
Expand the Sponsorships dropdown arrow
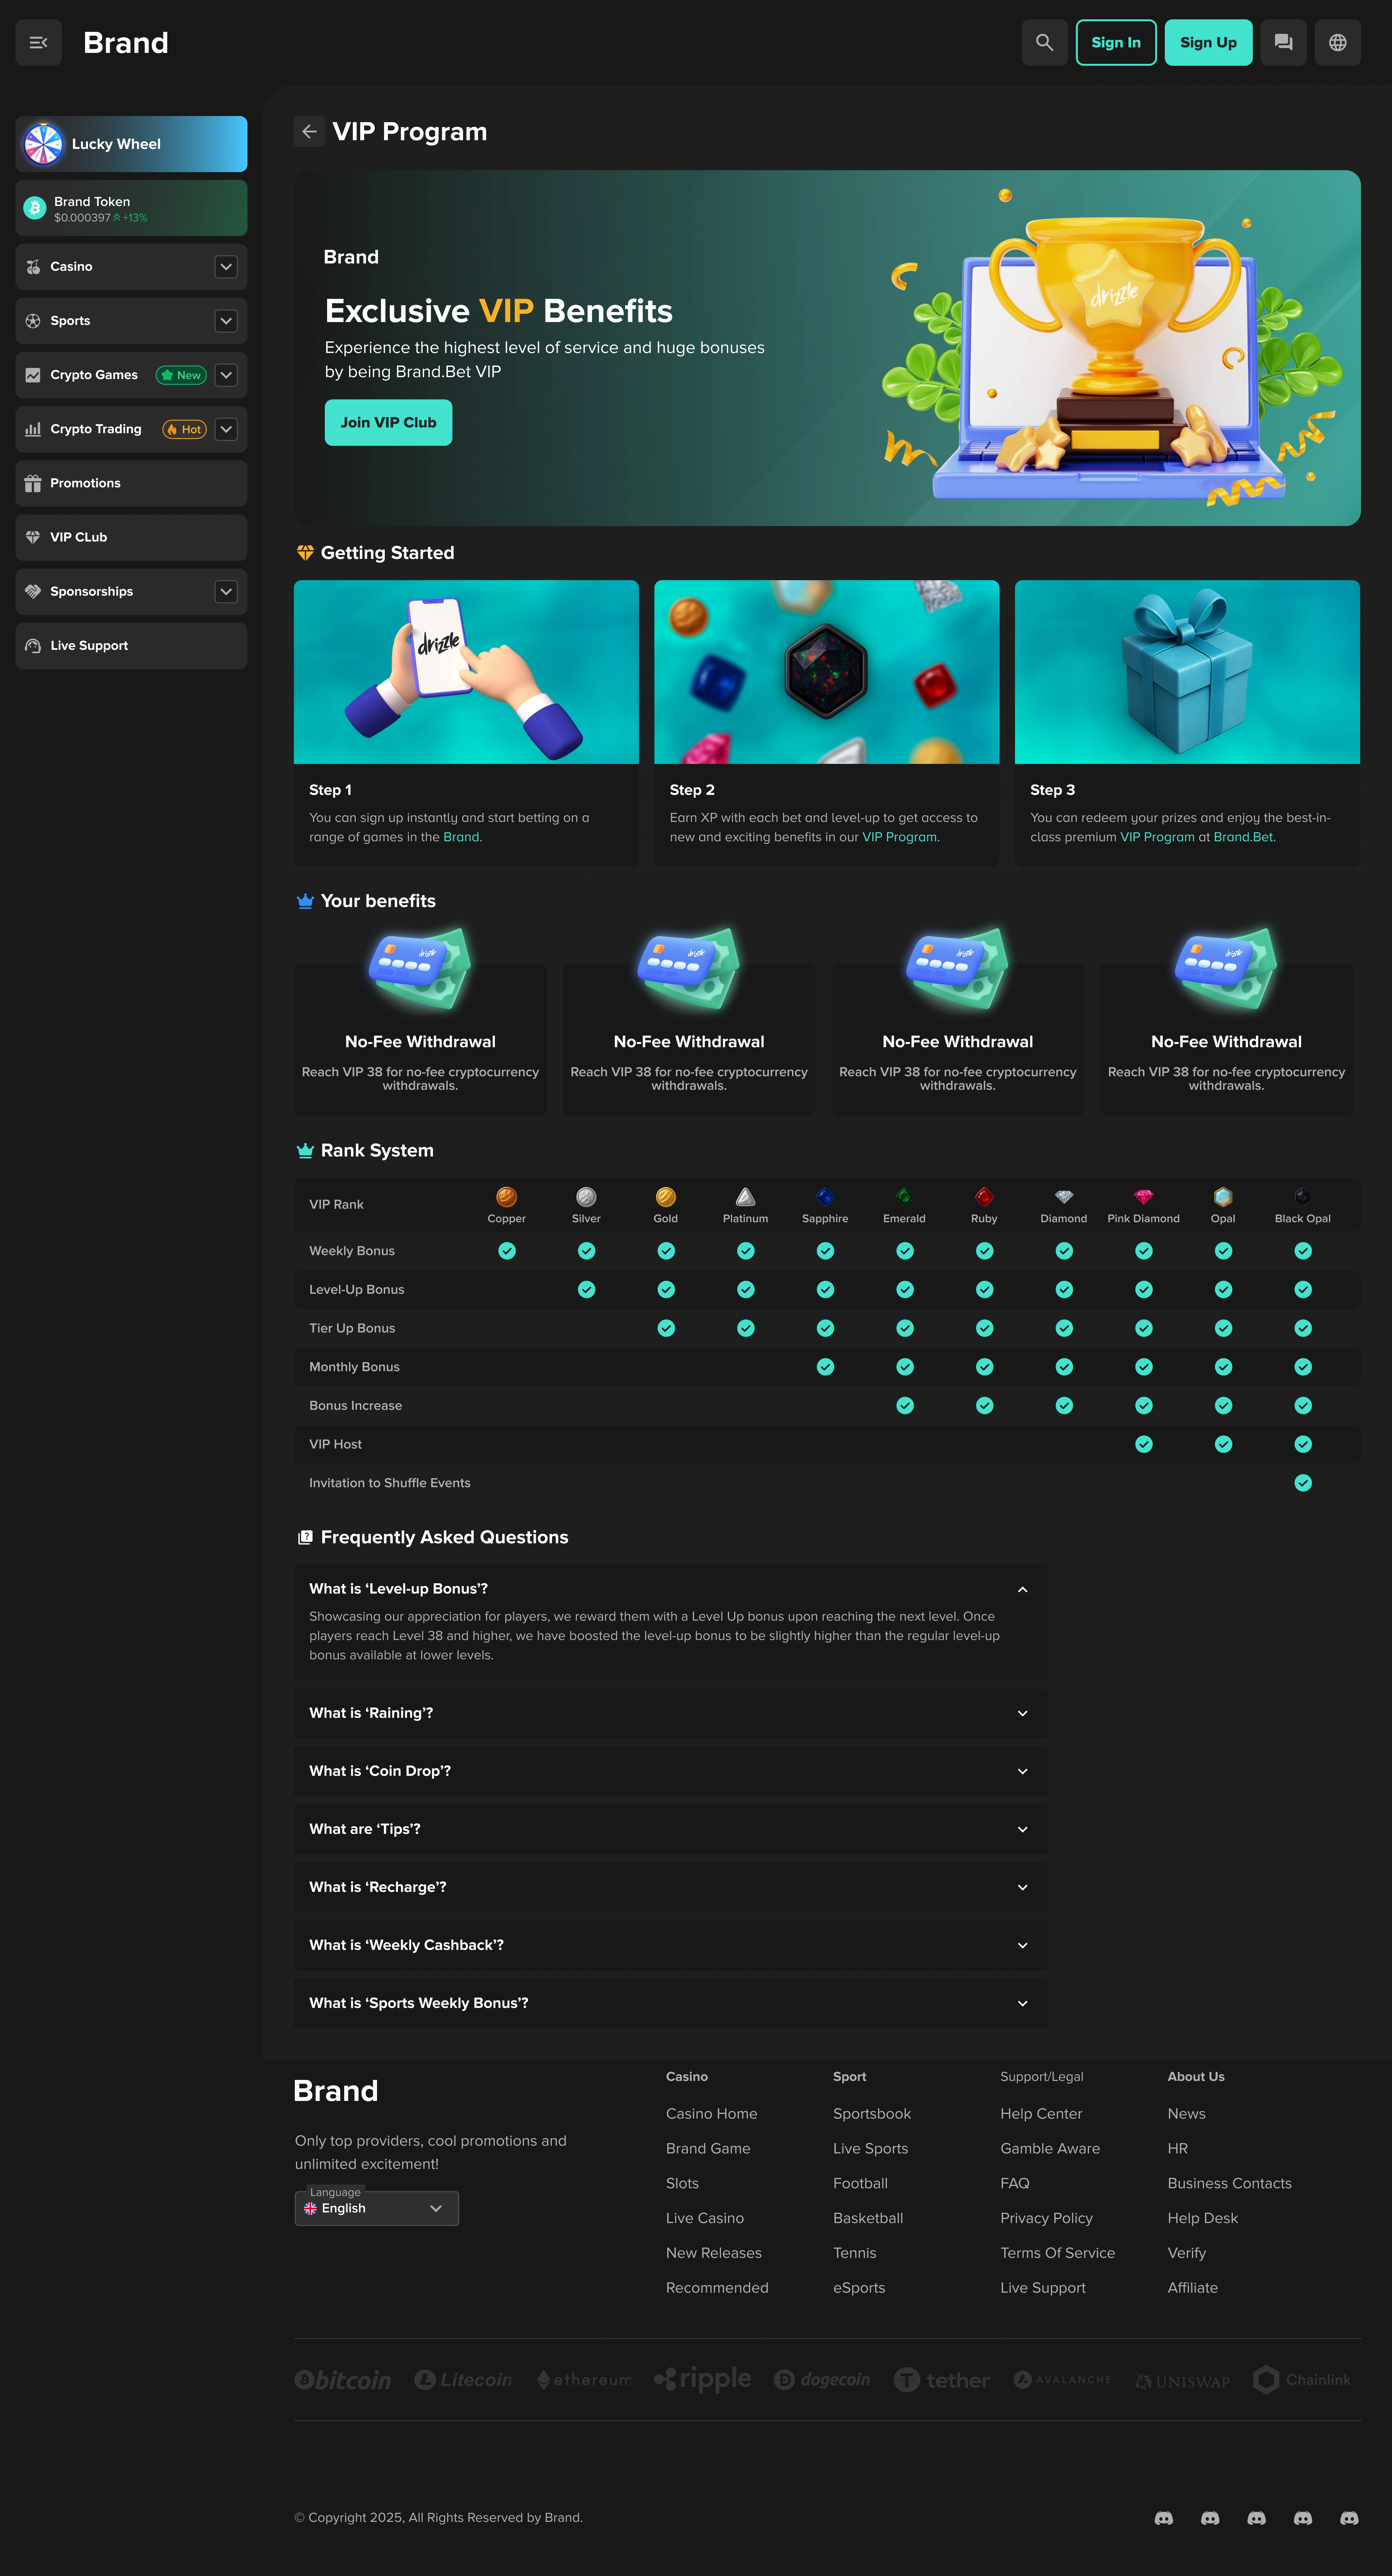point(226,592)
